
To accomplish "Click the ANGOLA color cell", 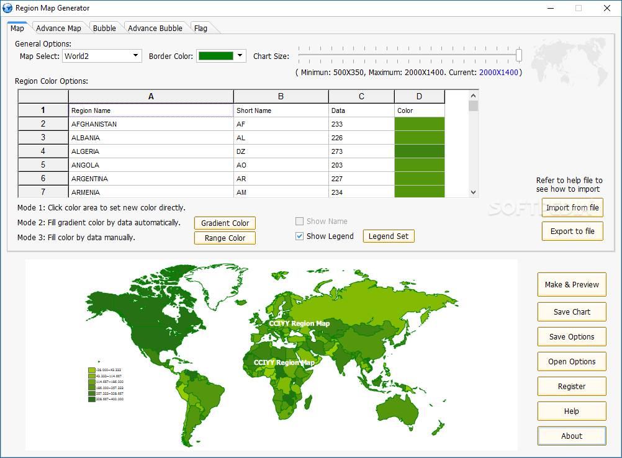I will click(419, 165).
